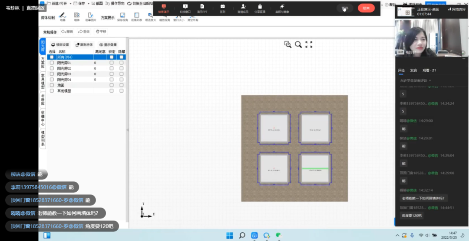This screenshot has height=241, width=469.
Task: Select the top-left sunroom in the canvas
Action: [x=274, y=129]
